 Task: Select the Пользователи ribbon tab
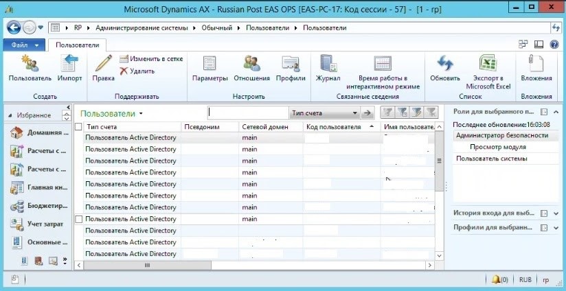77,45
